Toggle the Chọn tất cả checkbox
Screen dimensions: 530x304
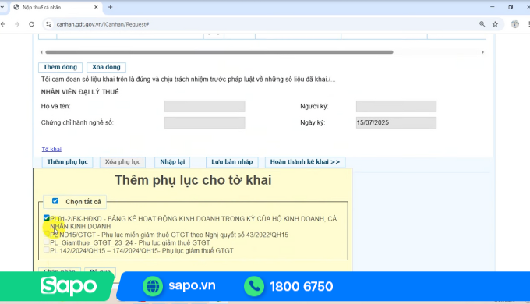(55, 201)
